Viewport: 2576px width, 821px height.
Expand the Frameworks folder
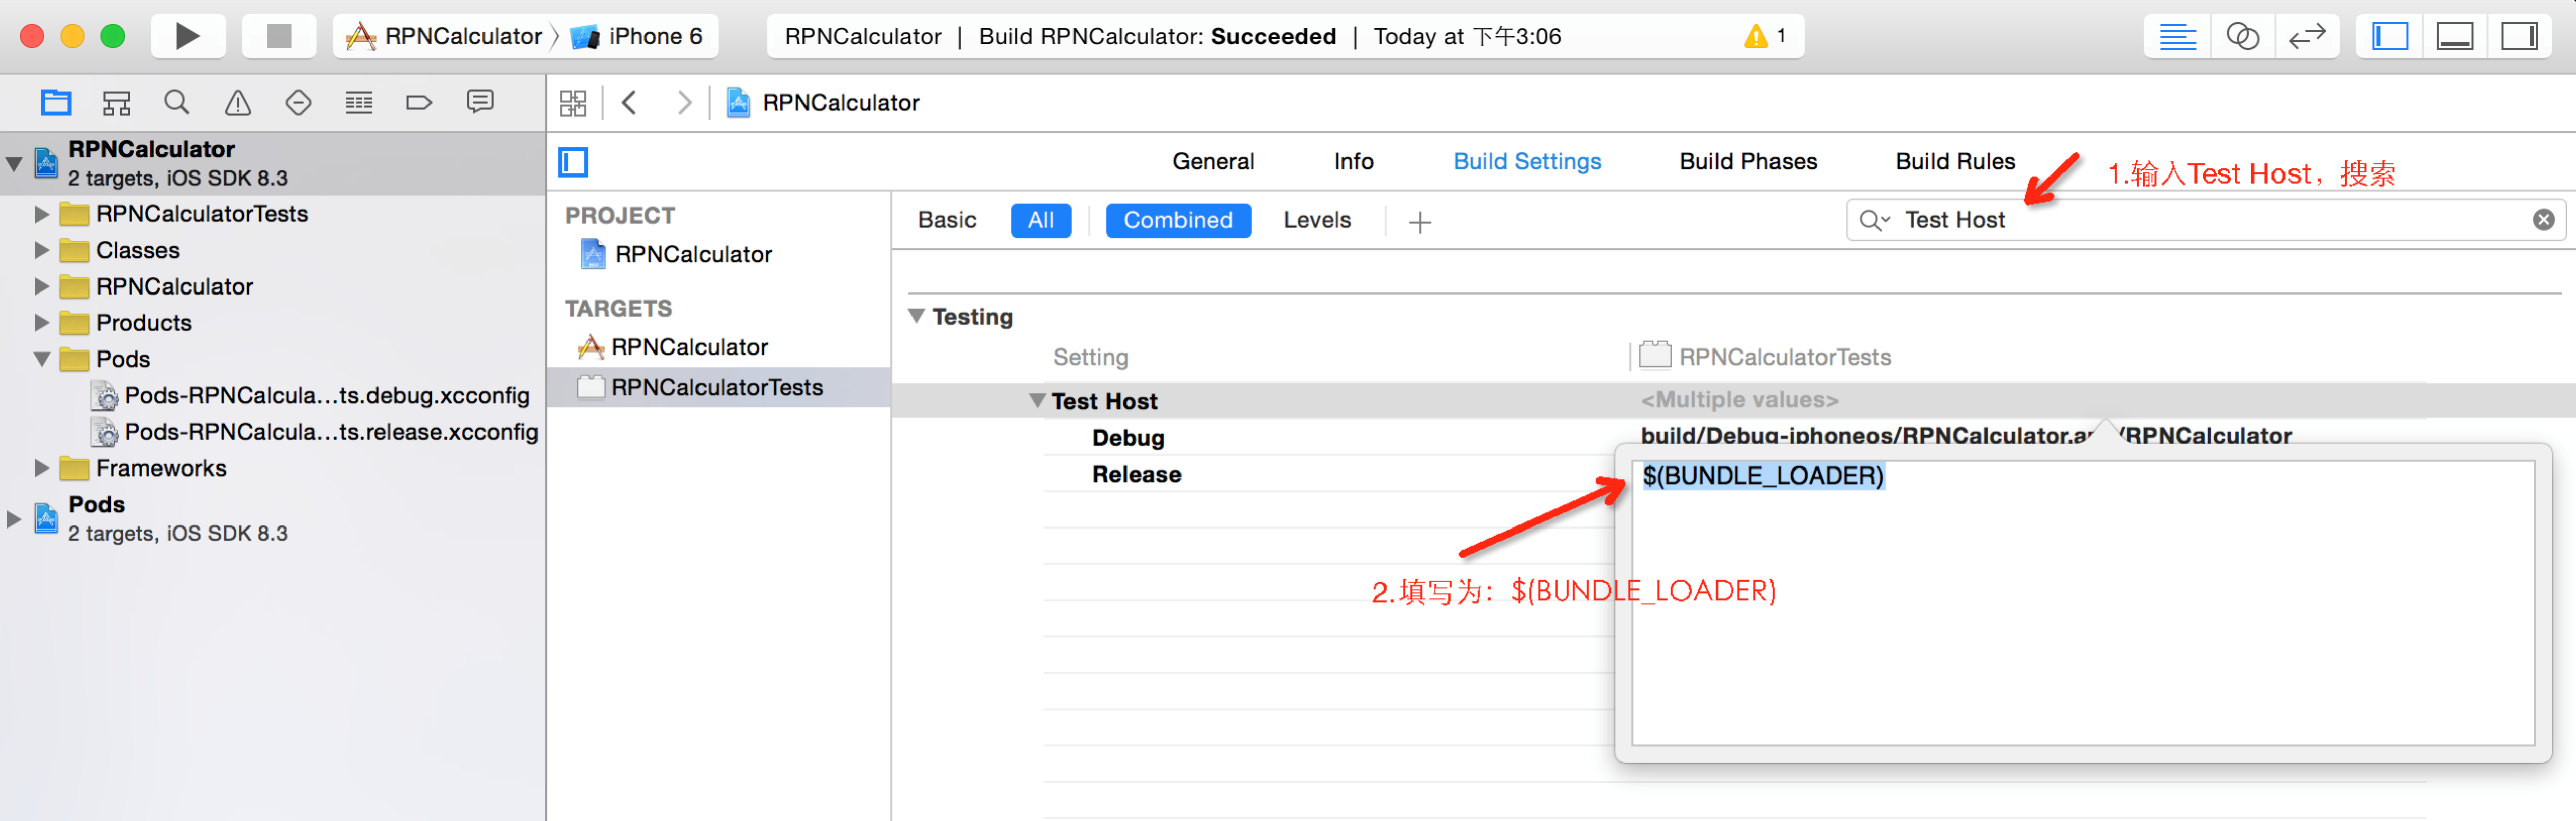(x=42, y=467)
